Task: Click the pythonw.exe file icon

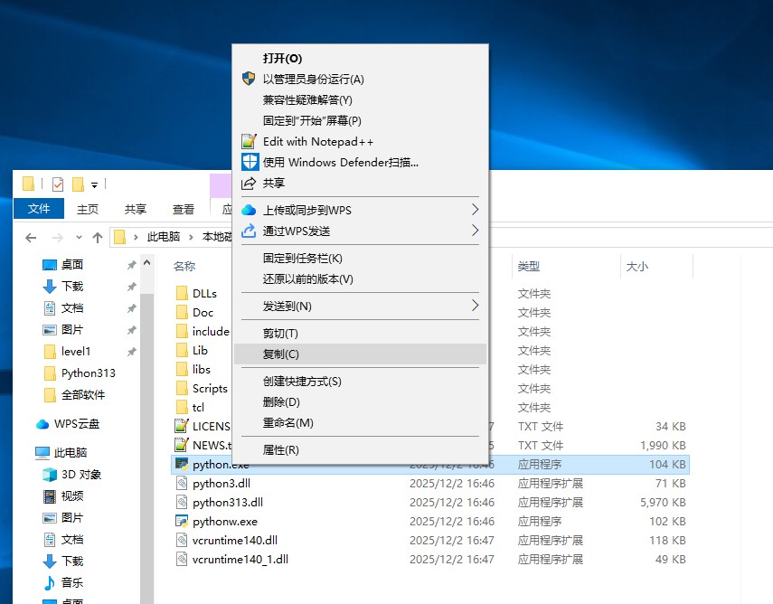Action: pos(182,521)
